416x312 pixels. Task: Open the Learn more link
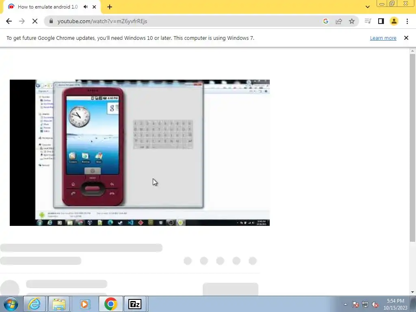(x=383, y=38)
